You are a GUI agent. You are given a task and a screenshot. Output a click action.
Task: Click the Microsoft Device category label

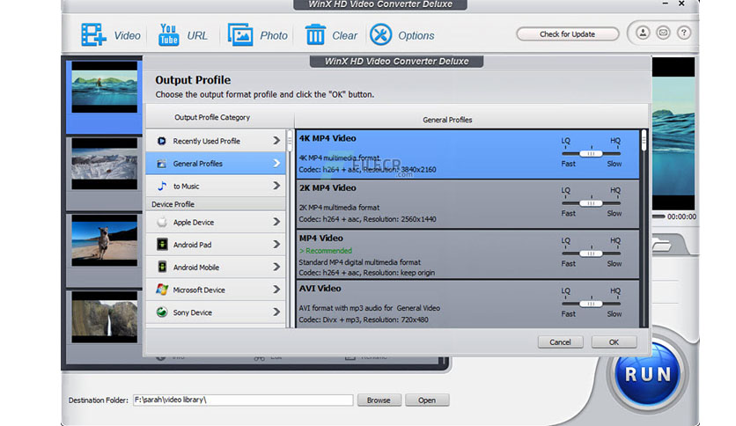pos(199,290)
